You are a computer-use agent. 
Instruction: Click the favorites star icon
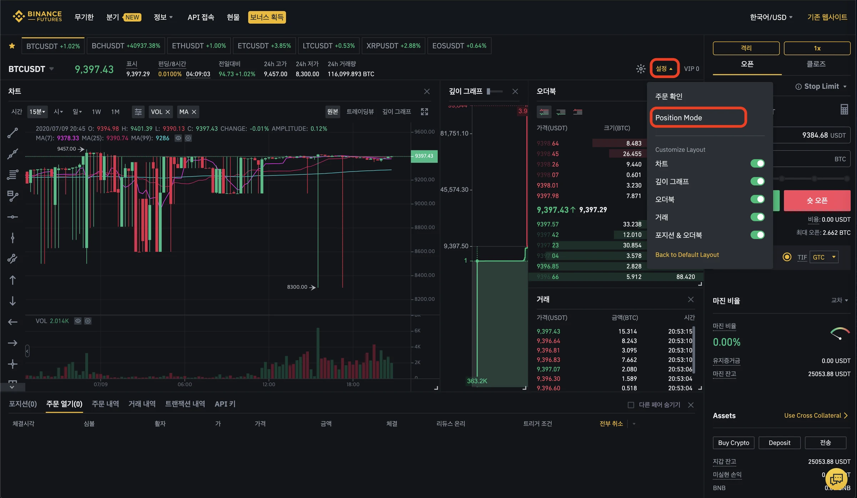click(12, 46)
